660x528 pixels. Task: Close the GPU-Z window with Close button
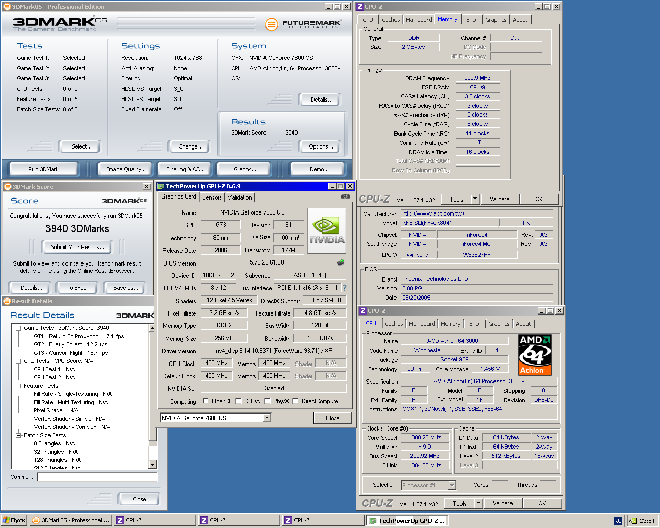click(333, 418)
